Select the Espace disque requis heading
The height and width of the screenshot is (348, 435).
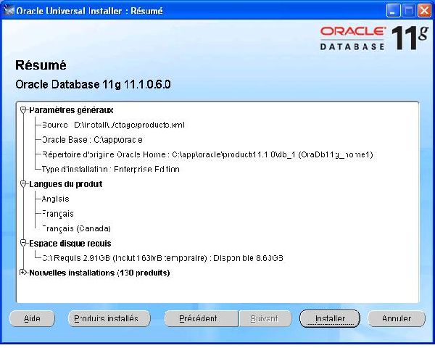click(70, 244)
